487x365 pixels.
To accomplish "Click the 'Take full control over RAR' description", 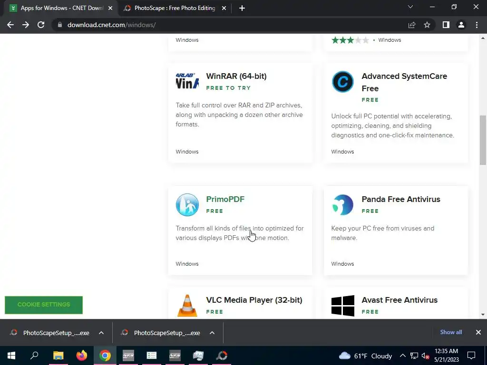I will (x=239, y=115).
